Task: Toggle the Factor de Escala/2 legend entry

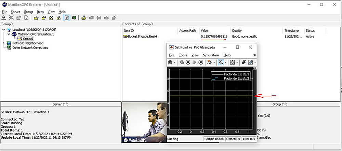Action: tap(231, 79)
